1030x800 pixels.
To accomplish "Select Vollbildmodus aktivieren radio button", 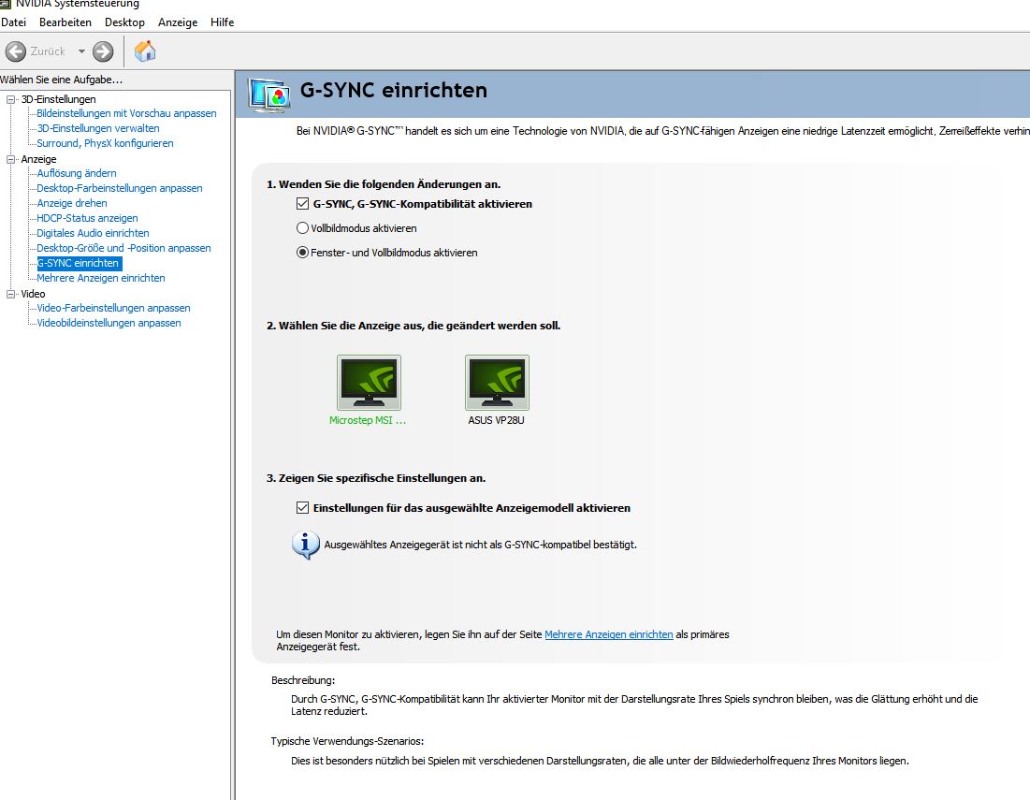I will coord(302,228).
